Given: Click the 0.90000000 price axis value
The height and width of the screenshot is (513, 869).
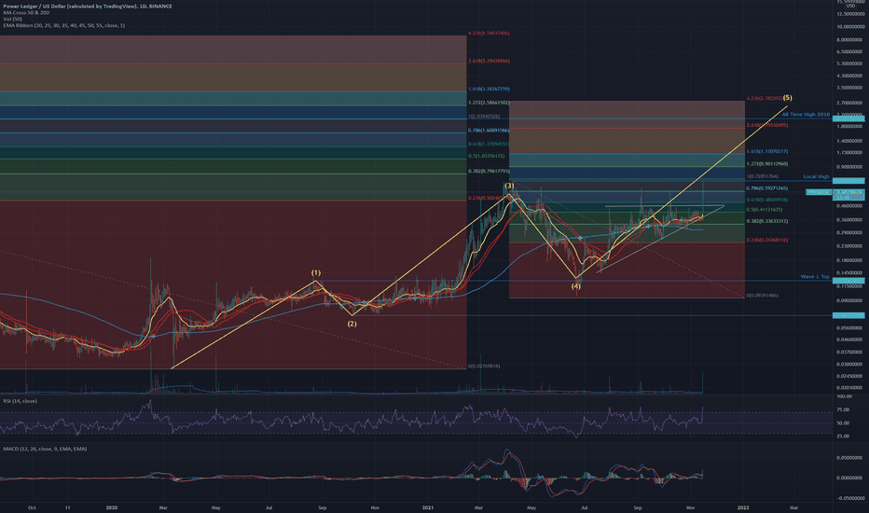Looking at the screenshot, I should 850,167.
